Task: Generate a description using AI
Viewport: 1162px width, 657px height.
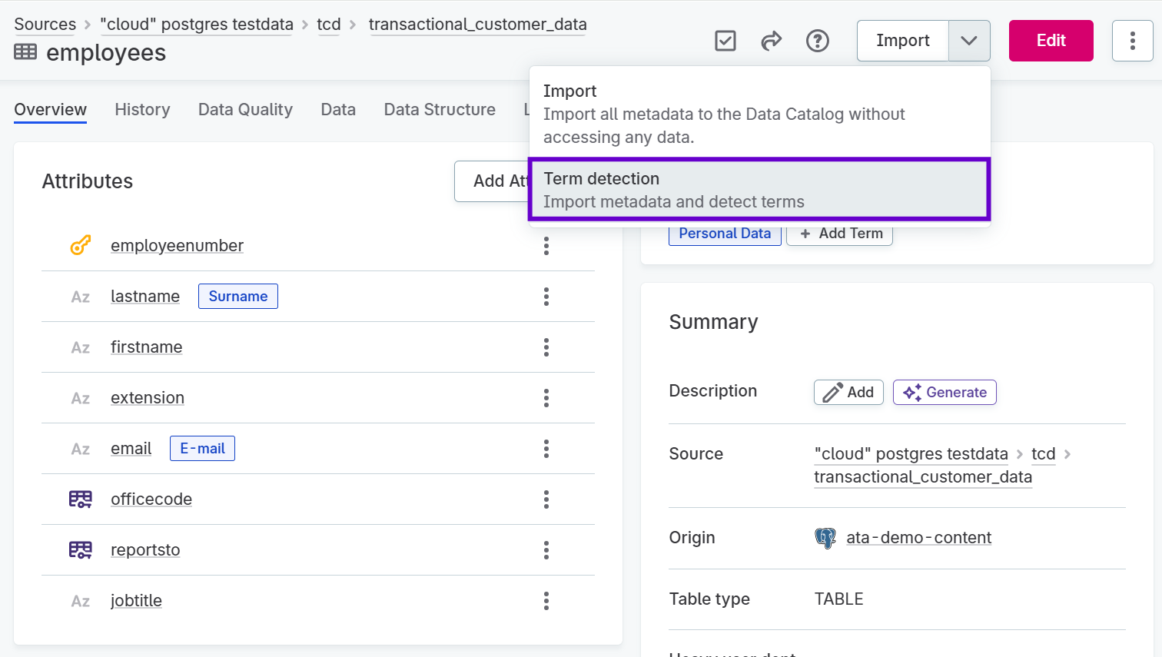Action: pyautogui.click(x=945, y=392)
